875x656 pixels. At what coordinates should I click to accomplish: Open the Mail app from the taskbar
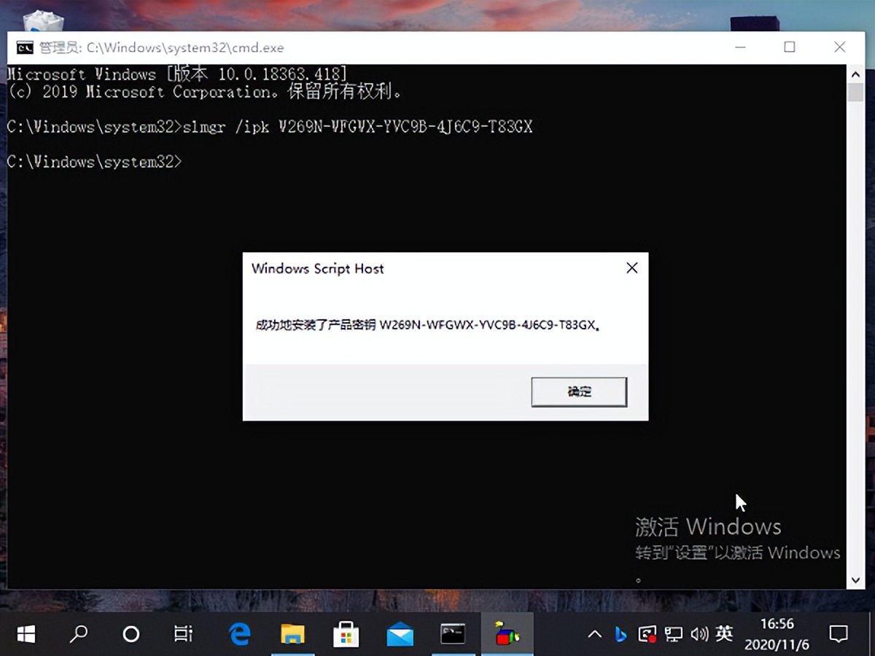(x=399, y=634)
